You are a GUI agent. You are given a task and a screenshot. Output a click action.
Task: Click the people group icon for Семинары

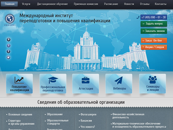[x=152, y=80]
